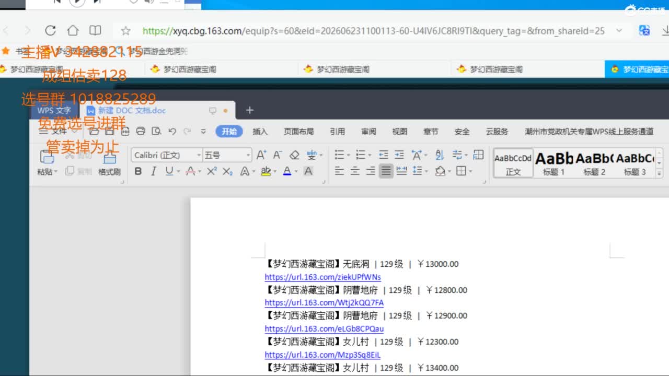The height and width of the screenshot is (376, 669).
Task: Bookmark this page with the star icon
Action: tap(126, 31)
